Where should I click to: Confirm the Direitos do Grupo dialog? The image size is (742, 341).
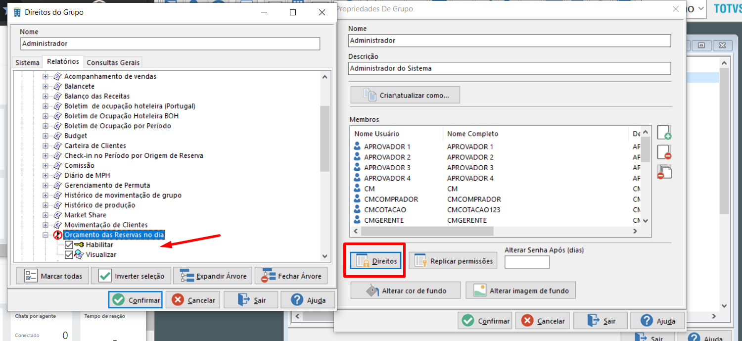[x=136, y=300]
